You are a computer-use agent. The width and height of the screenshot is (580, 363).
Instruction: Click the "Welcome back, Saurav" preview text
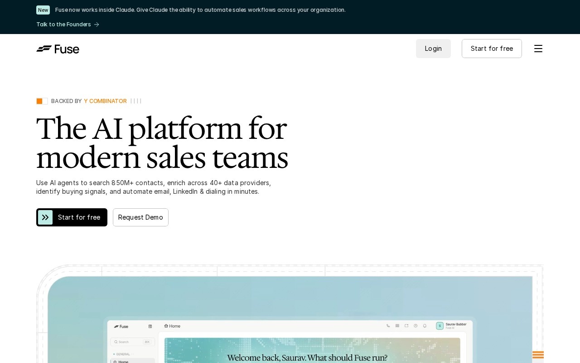(x=307, y=358)
